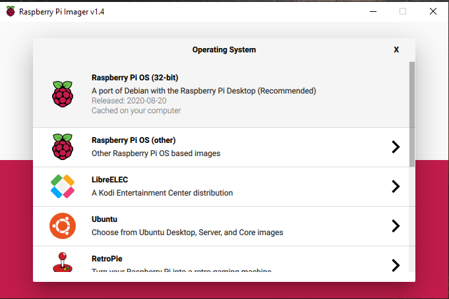Click the Raspberry Pi OS (other) raspberry icon
Screen dimensions: 449x299
pos(63,147)
